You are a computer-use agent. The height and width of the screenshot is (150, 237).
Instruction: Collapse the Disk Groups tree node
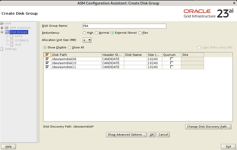click(2, 32)
